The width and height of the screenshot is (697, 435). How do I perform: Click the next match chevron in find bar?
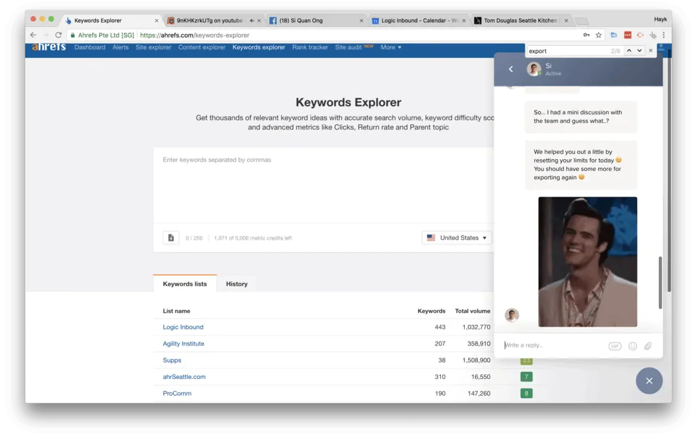pyautogui.click(x=639, y=50)
